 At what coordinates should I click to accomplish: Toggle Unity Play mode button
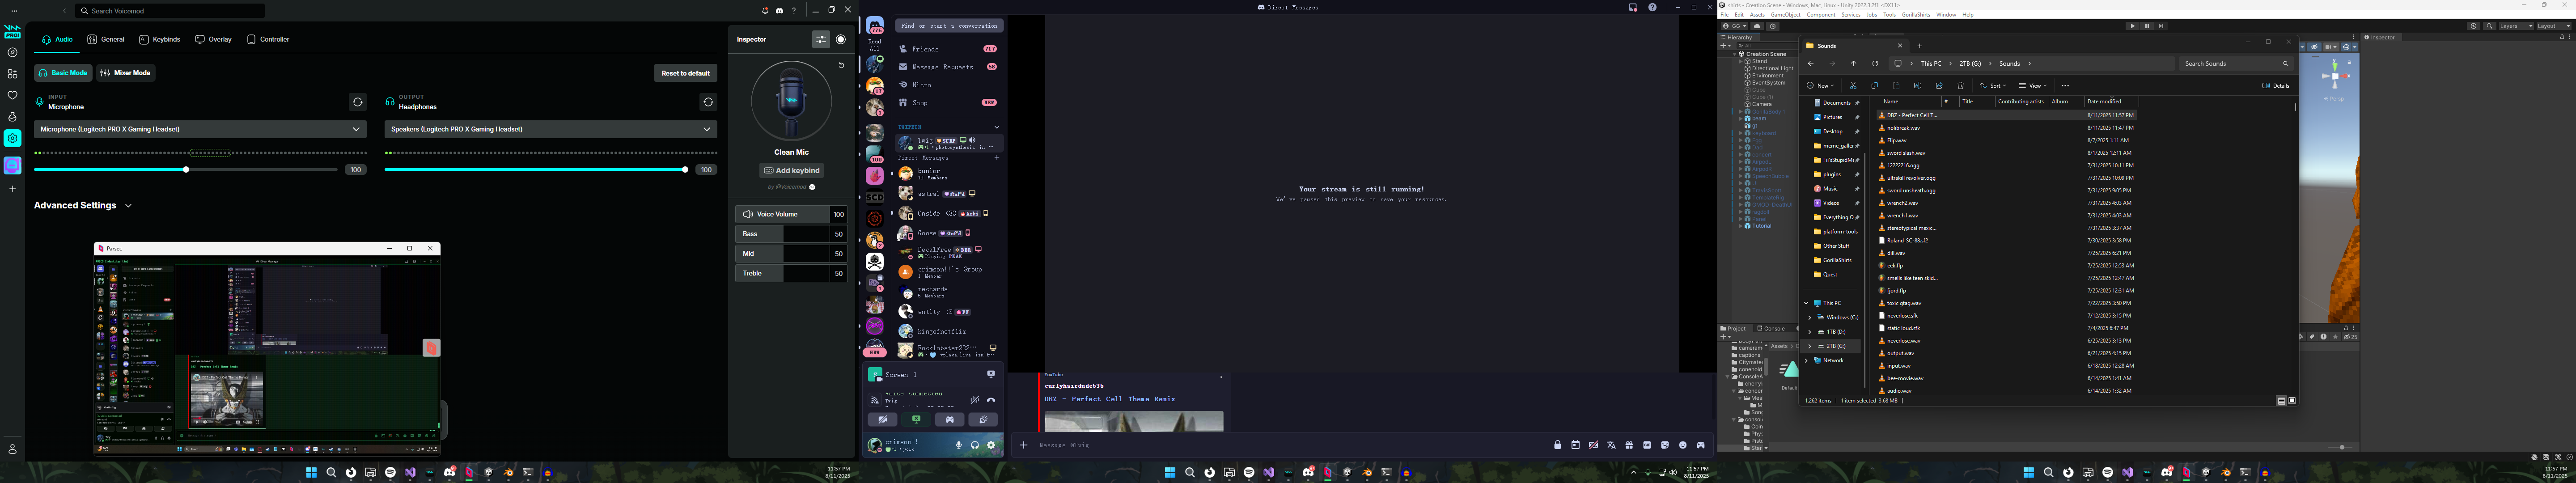tap(2132, 26)
